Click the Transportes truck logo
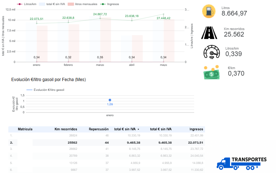 tap(242, 163)
